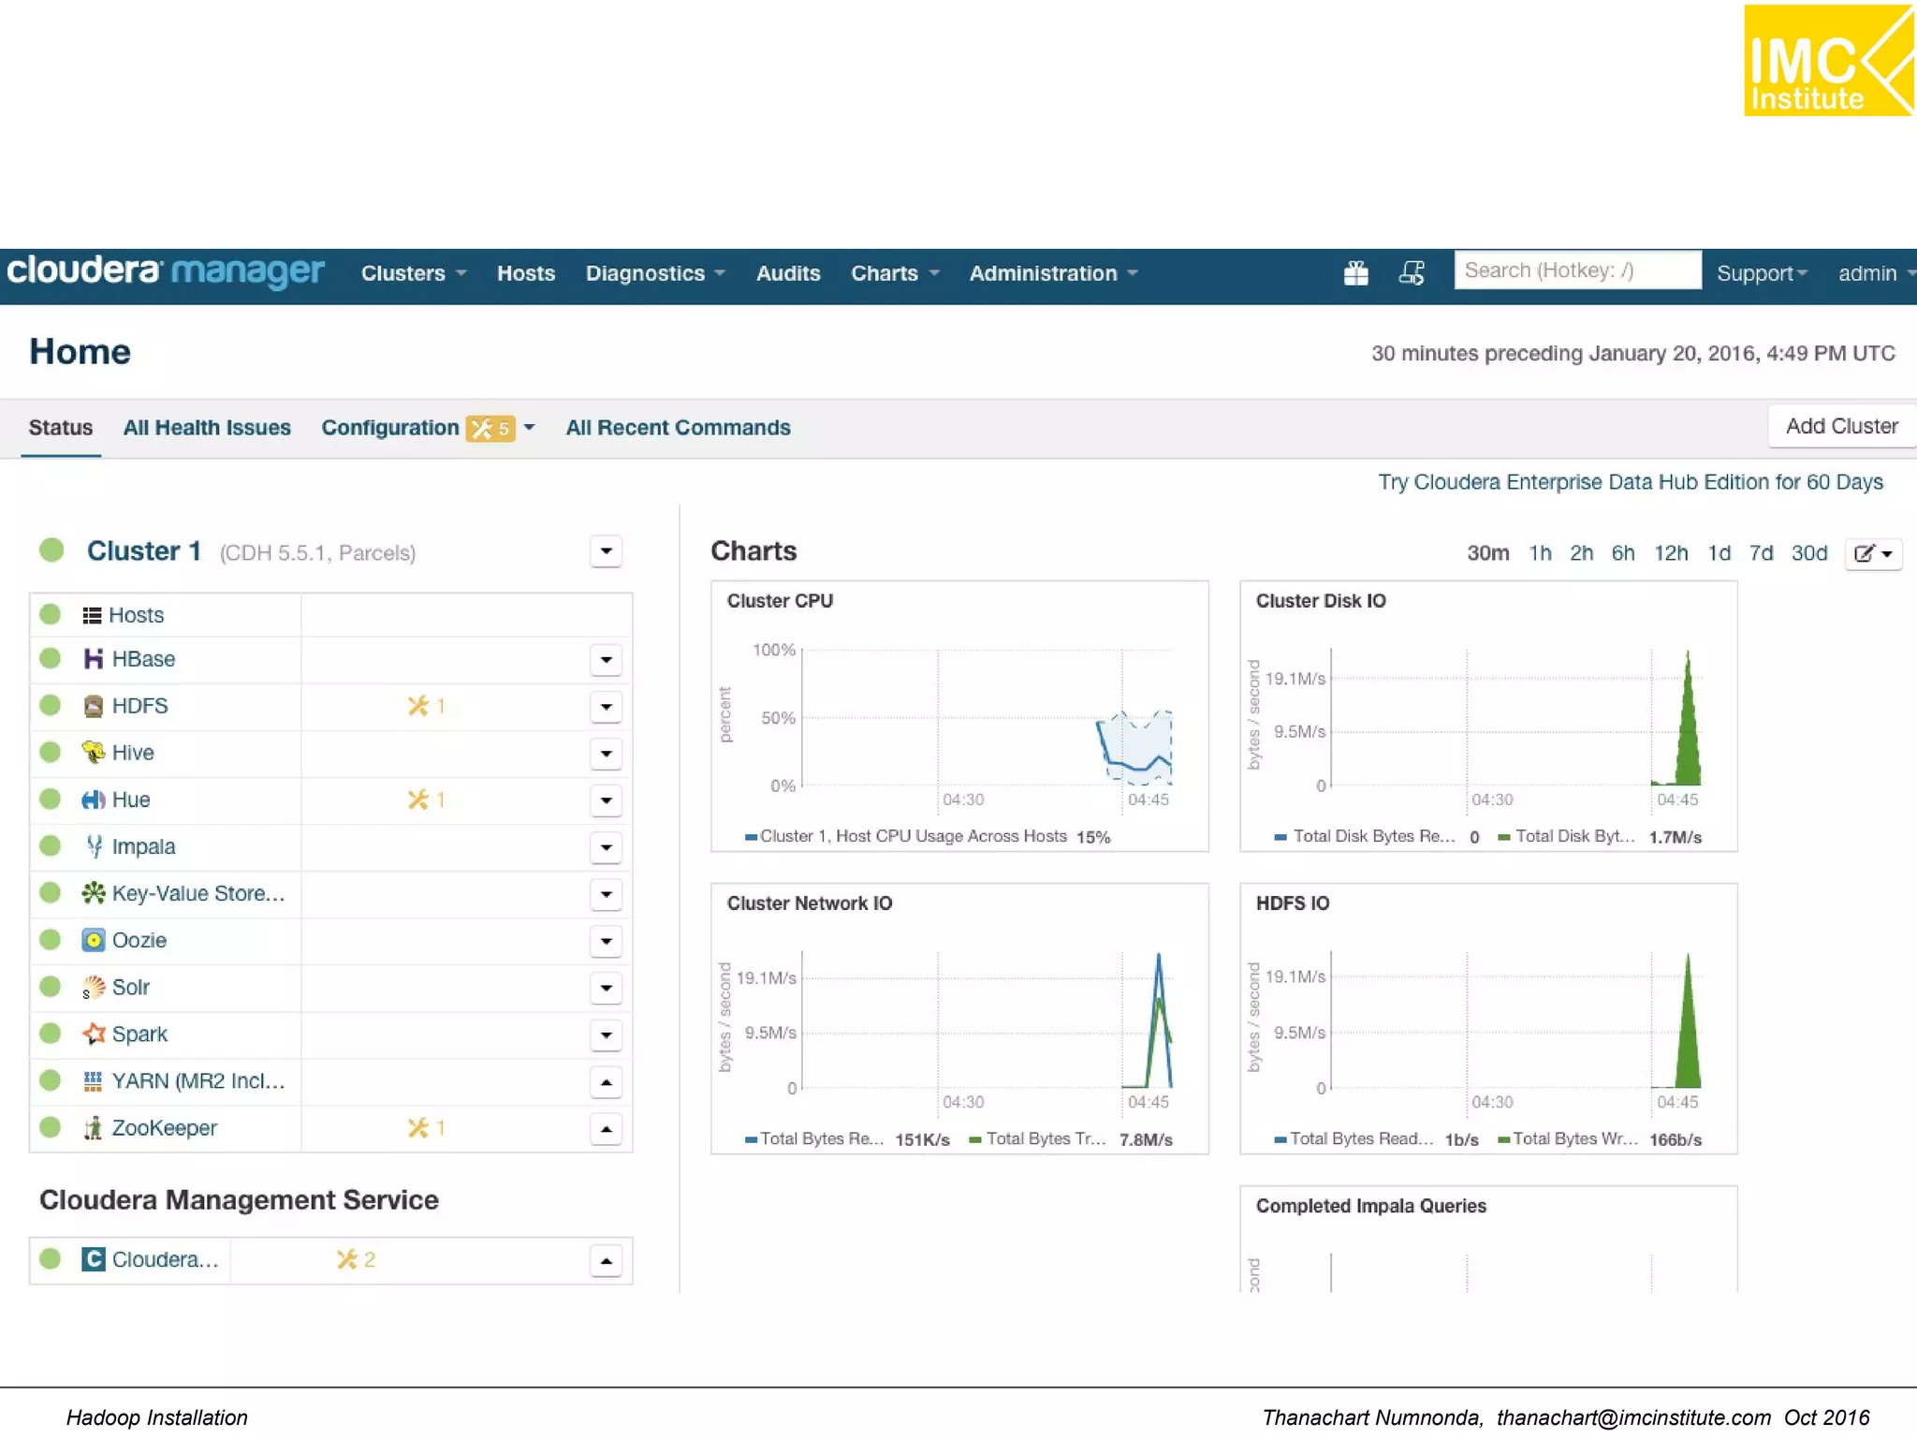Viewport: 1917px width, 1438px height.
Task: Set chart time range to 1h
Action: point(1540,553)
